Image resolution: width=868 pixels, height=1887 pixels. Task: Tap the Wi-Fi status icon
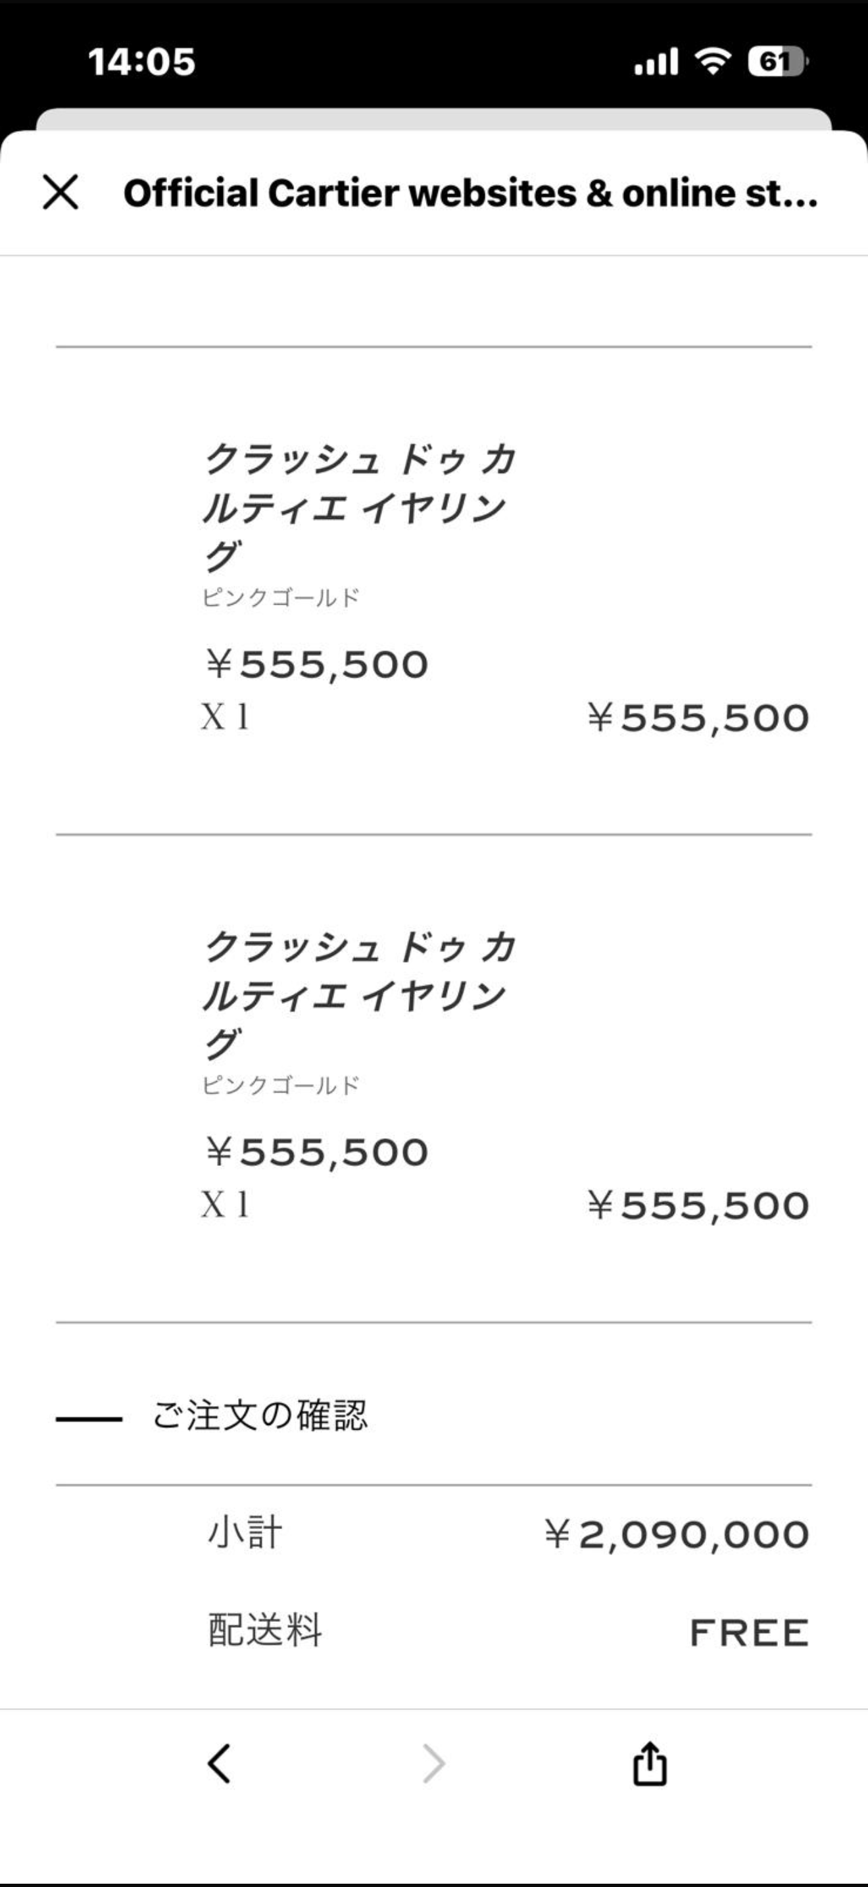coord(713,61)
